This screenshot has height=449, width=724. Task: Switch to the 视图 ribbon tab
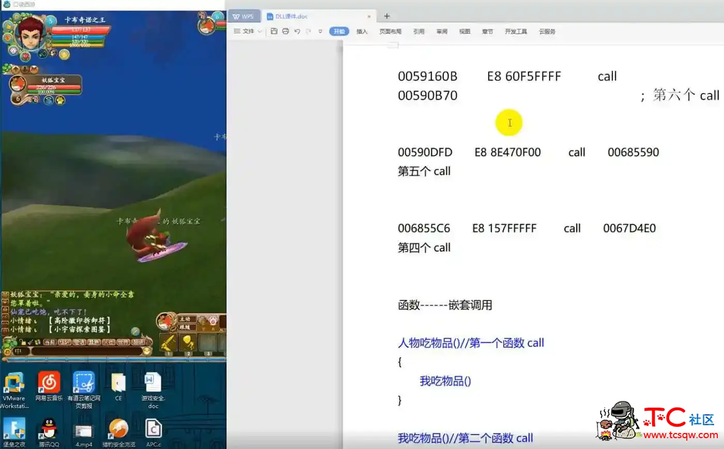click(464, 32)
